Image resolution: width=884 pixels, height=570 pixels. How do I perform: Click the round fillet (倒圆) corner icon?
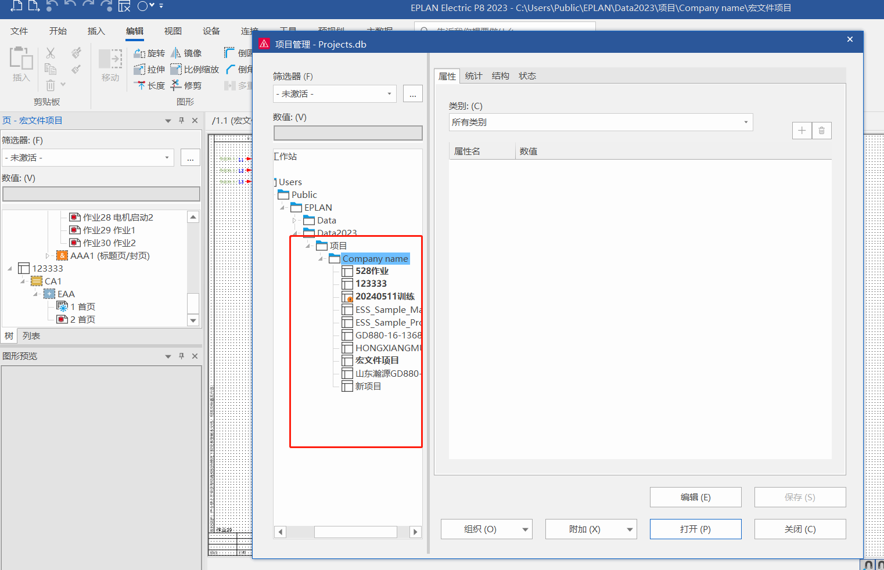(230, 53)
